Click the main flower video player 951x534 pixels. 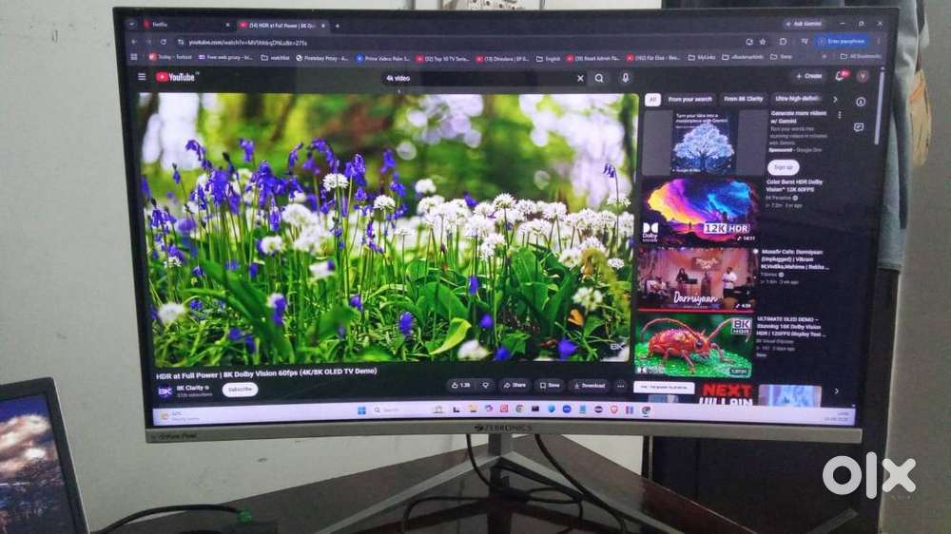click(x=386, y=227)
